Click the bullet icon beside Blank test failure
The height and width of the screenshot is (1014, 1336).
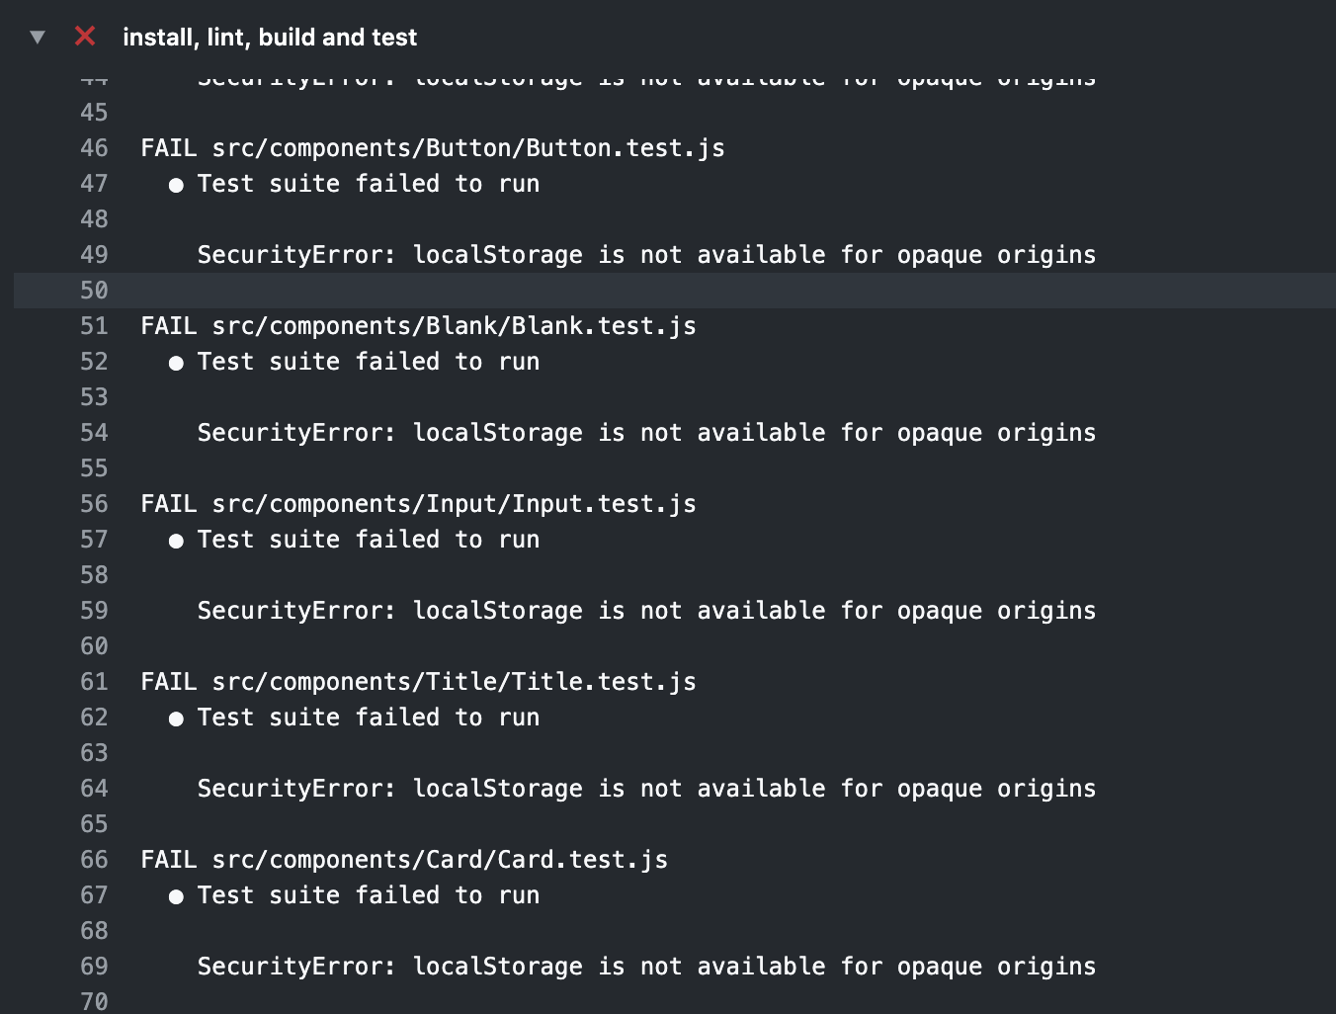pos(177,361)
